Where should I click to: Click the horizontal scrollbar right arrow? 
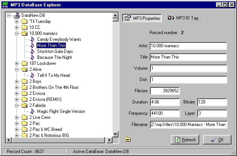coord(111,140)
